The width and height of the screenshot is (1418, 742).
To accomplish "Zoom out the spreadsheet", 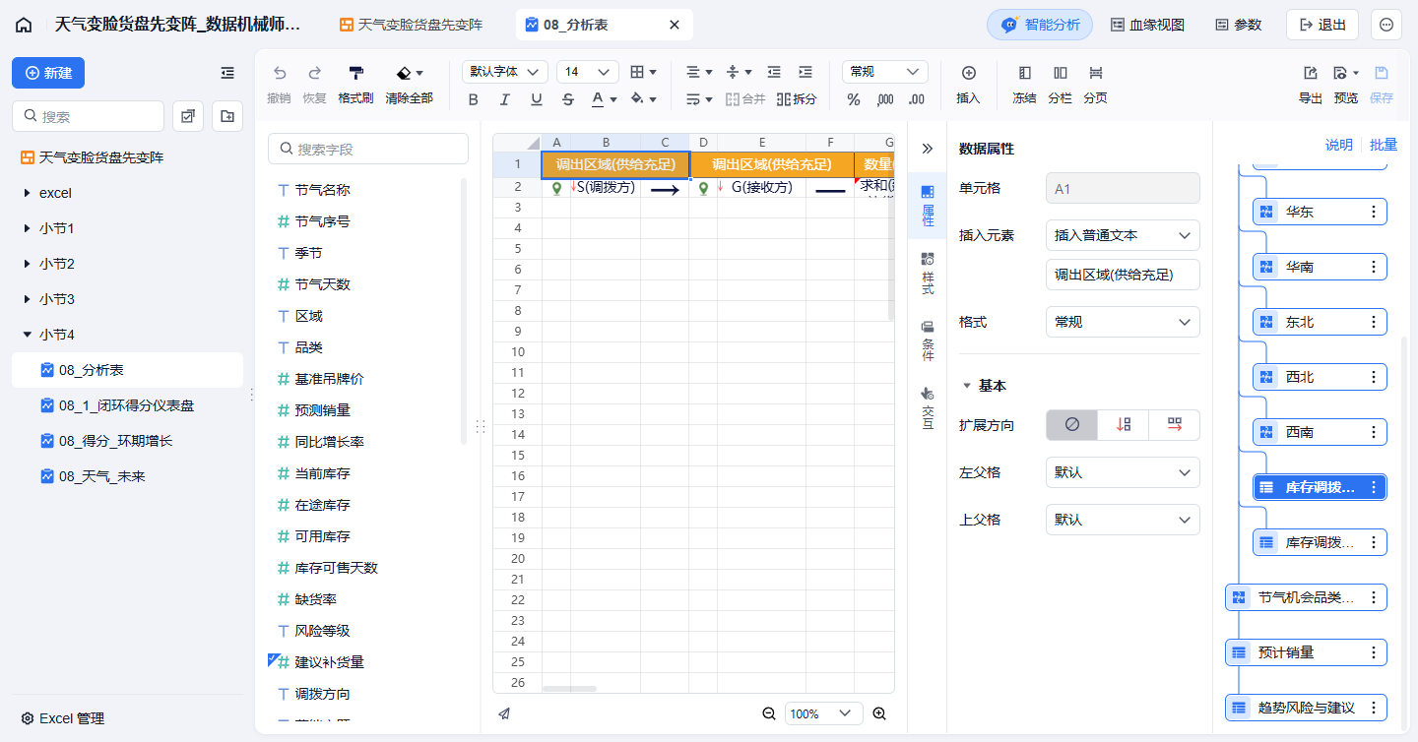I will [769, 713].
